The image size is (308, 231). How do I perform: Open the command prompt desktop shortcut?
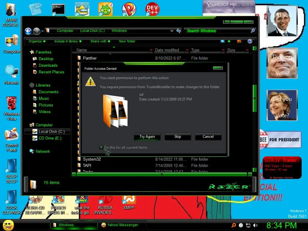[58, 9]
